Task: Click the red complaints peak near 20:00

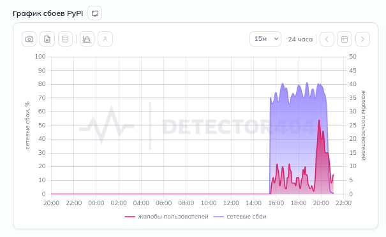Action: (x=319, y=120)
